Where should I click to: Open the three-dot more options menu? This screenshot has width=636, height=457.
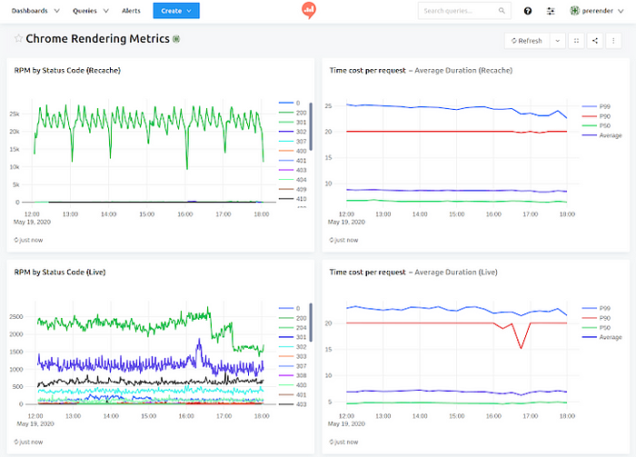click(614, 40)
